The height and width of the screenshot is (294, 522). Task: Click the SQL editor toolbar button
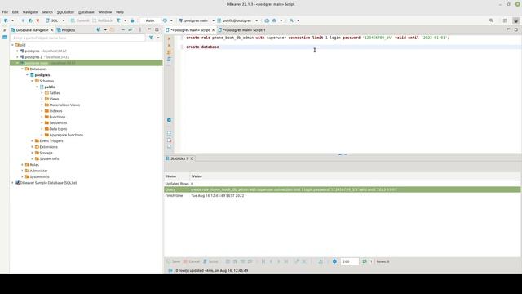[52, 20]
